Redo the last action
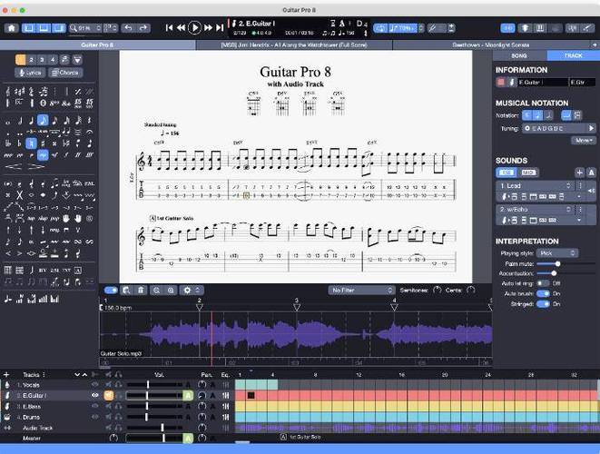 [x=143, y=28]
